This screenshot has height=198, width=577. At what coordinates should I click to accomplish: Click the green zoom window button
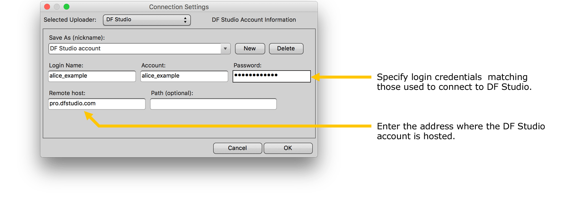66,7
